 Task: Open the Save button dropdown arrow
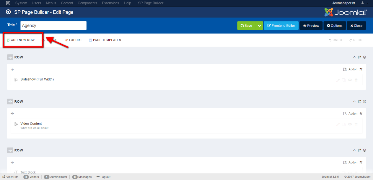pos(259,26)
